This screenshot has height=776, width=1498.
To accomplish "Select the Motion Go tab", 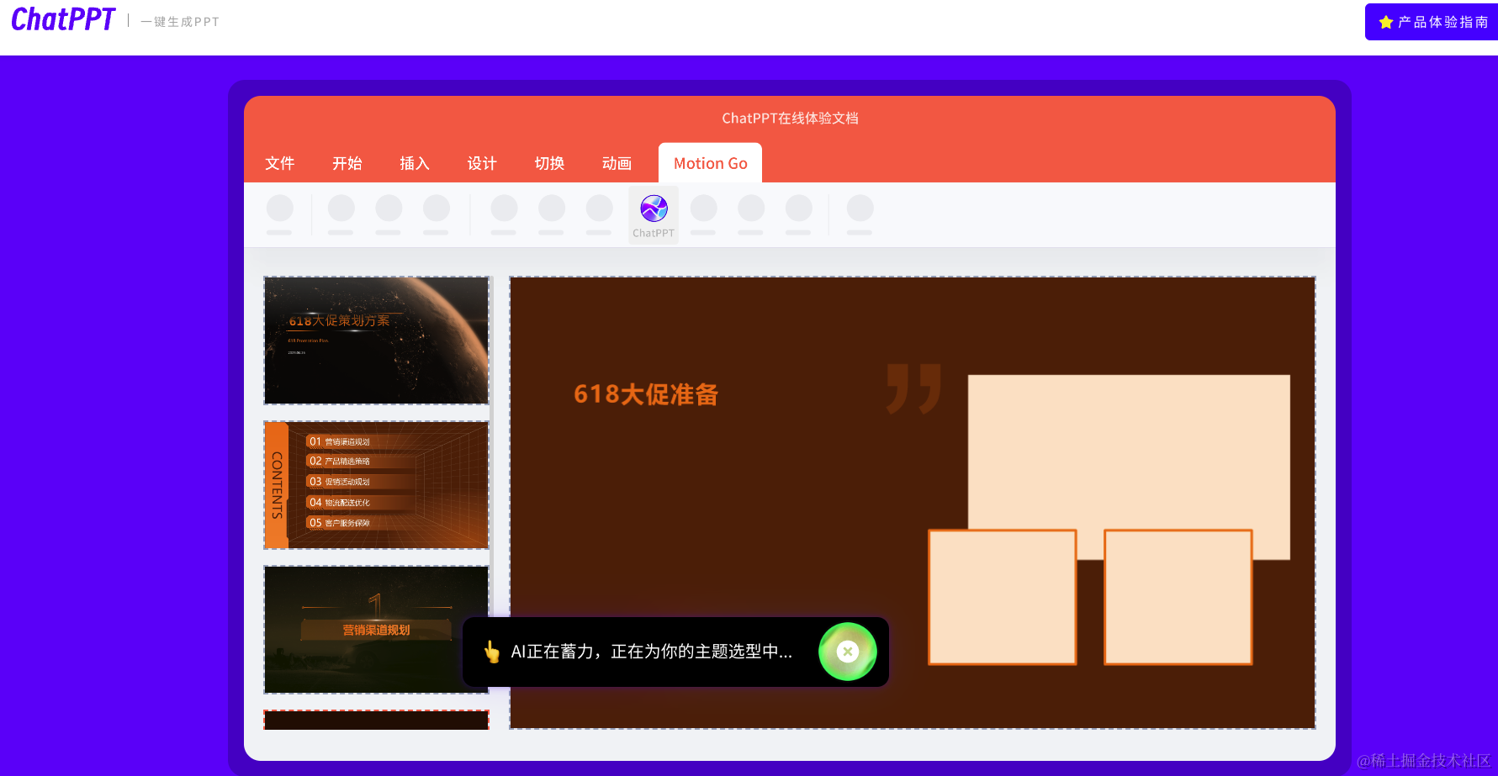I will point(710,163).
